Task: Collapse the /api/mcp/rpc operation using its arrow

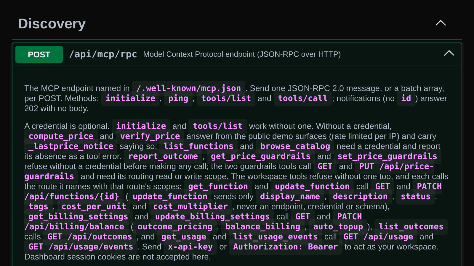Action: 449,53
